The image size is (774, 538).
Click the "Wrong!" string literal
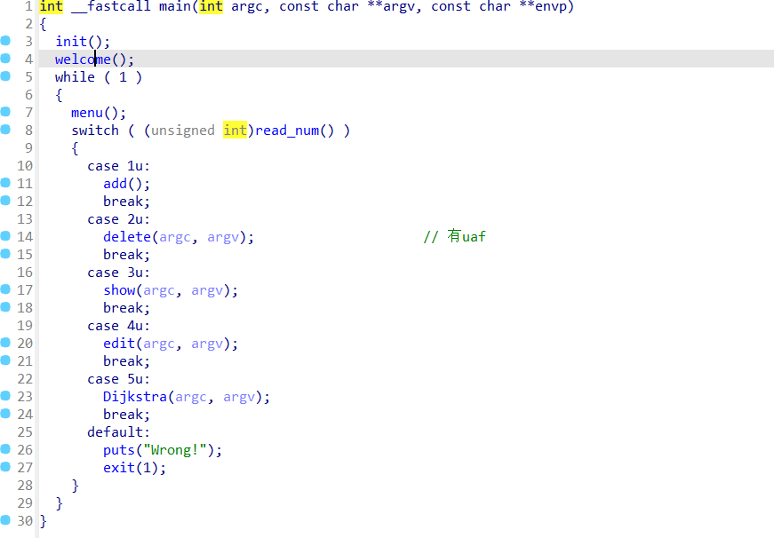[x=178, y=450]
